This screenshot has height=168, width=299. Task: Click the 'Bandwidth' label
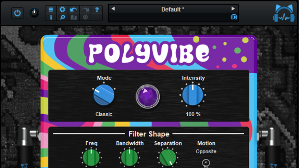click(130, 143)
